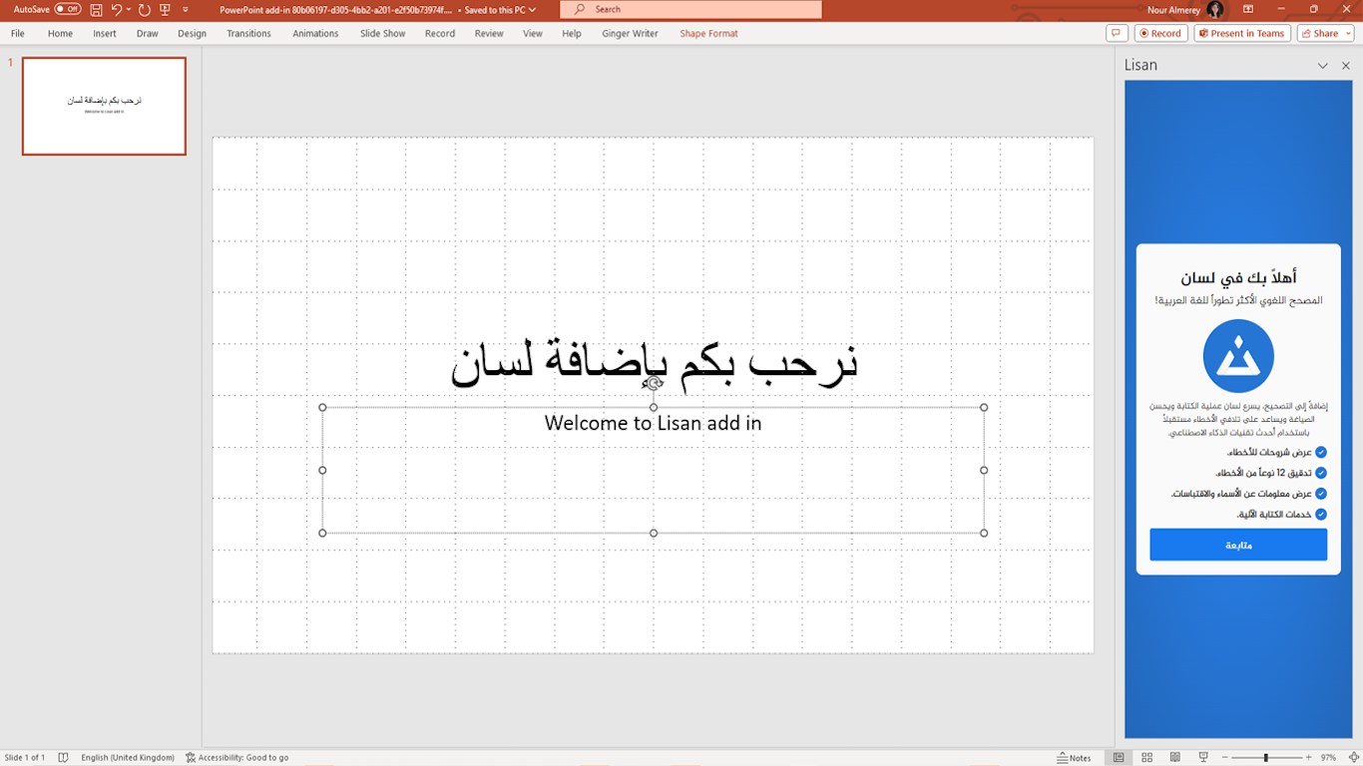Click Present in Teams button
The width and height of the screenshot is (1363, 766).
pyautogui.click(x=1242, y=33)
